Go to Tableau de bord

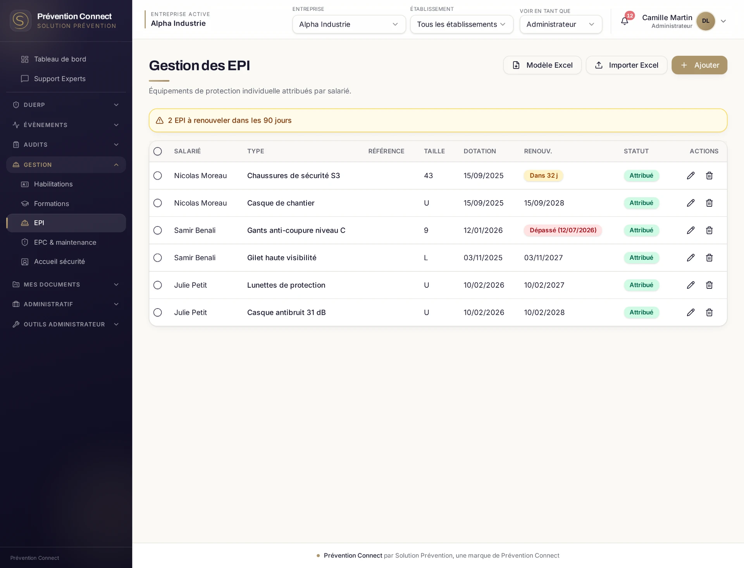coord(66,59)
